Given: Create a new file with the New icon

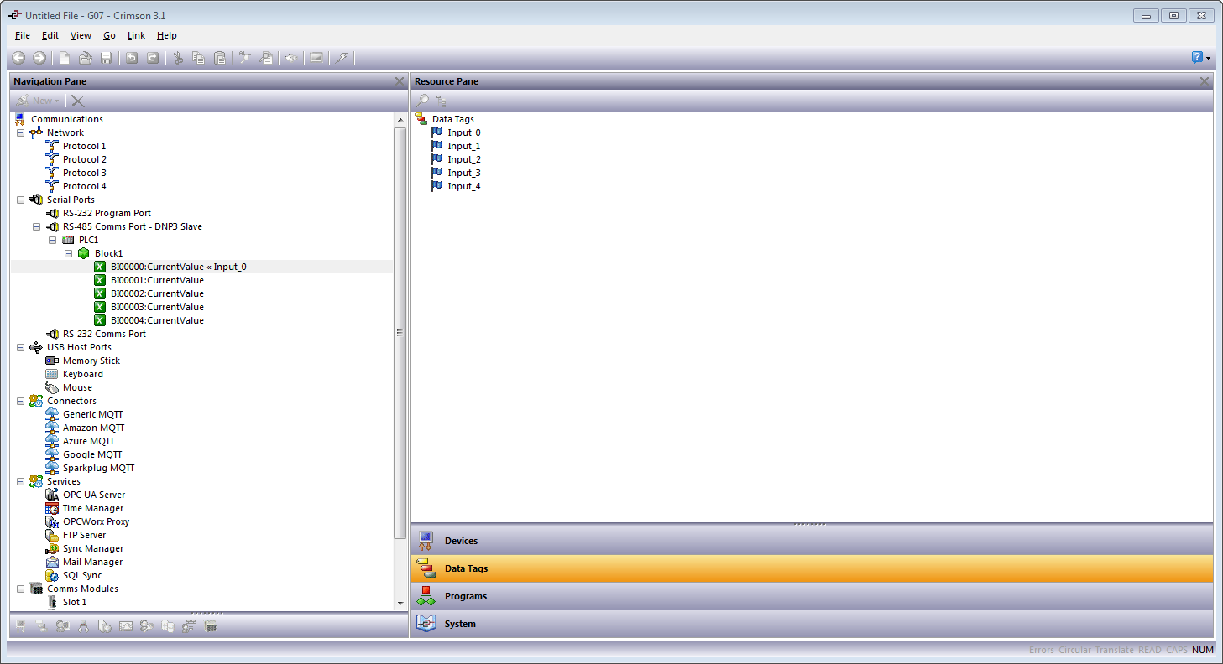Looking at the screenshot, I should pos(65,58).
